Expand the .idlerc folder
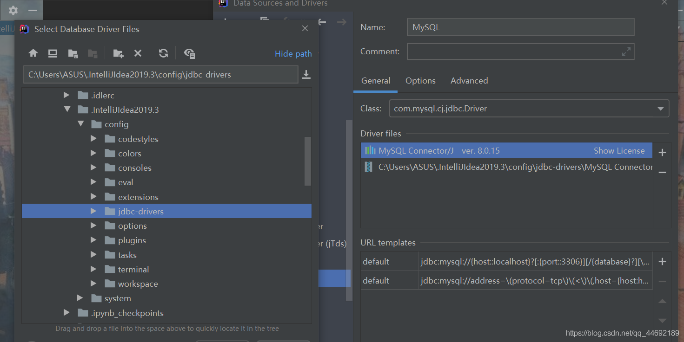The image size is (684, 342). tap(66, 95)
